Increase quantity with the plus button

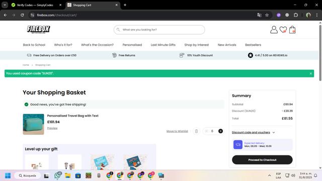pyautogui.click(x=220, y=131)
